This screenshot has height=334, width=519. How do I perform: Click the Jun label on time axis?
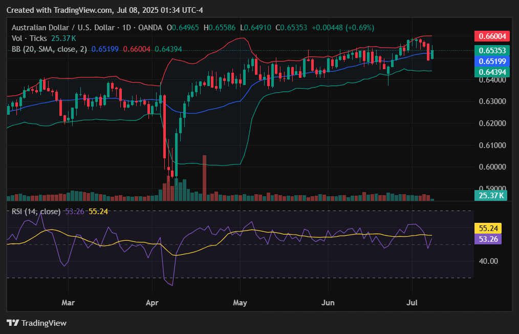pyautogui.click(x=328, y=303)
